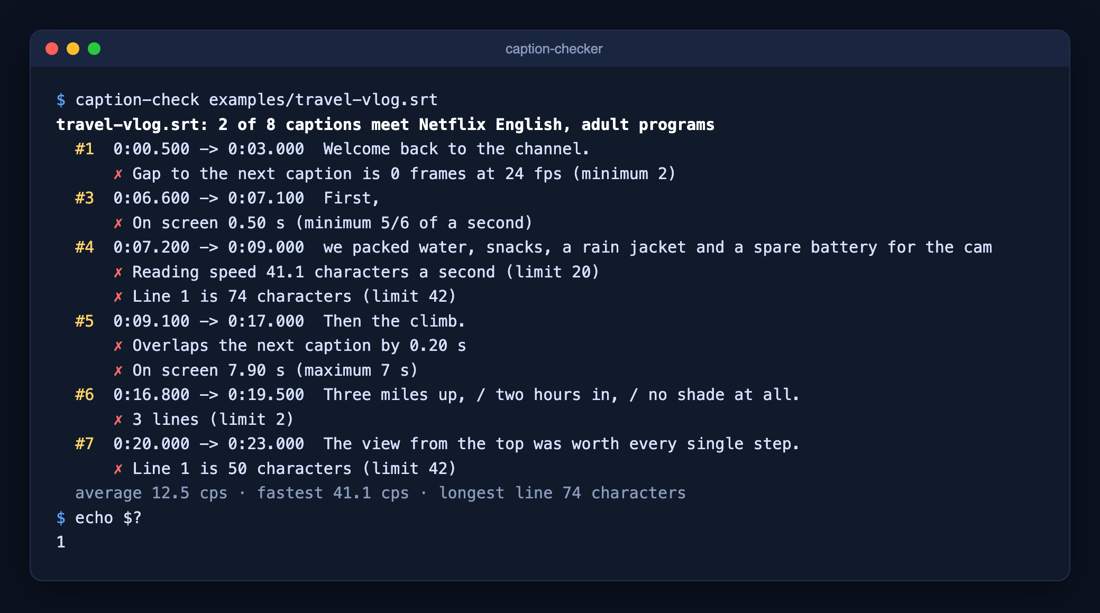Viewport: 1100px width, 613px height.
Task: Click the blue $ prompt before 'echo $?'
Action: click(61, 518)
